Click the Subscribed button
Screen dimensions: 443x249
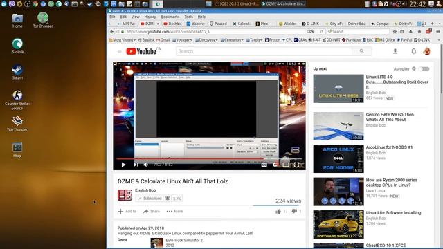[x=150, y=199]
